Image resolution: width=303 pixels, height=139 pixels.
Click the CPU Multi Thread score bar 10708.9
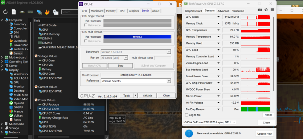(138, 37)
